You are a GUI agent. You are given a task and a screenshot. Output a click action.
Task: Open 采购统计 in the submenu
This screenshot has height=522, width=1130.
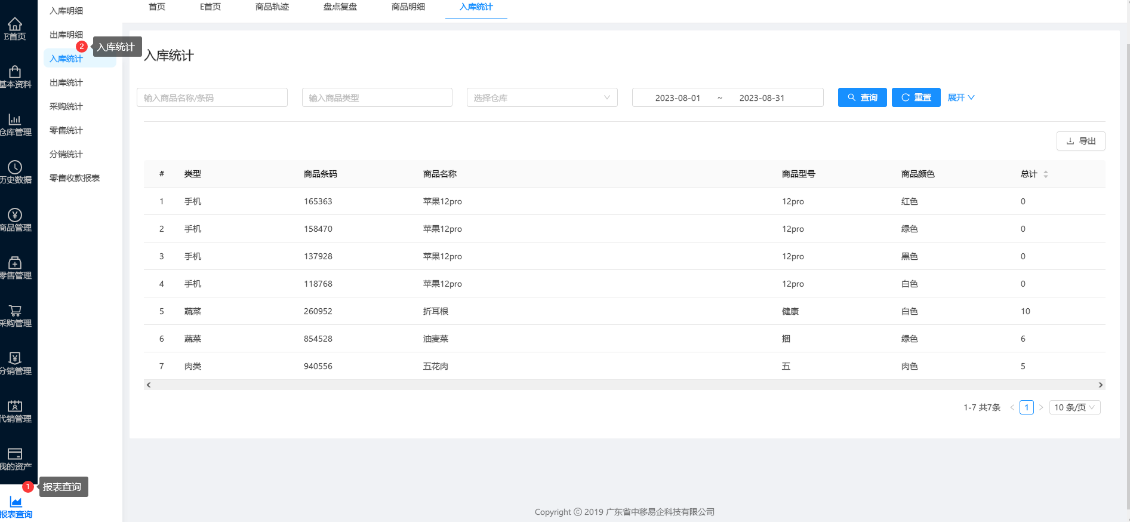[x=66, y=106]
